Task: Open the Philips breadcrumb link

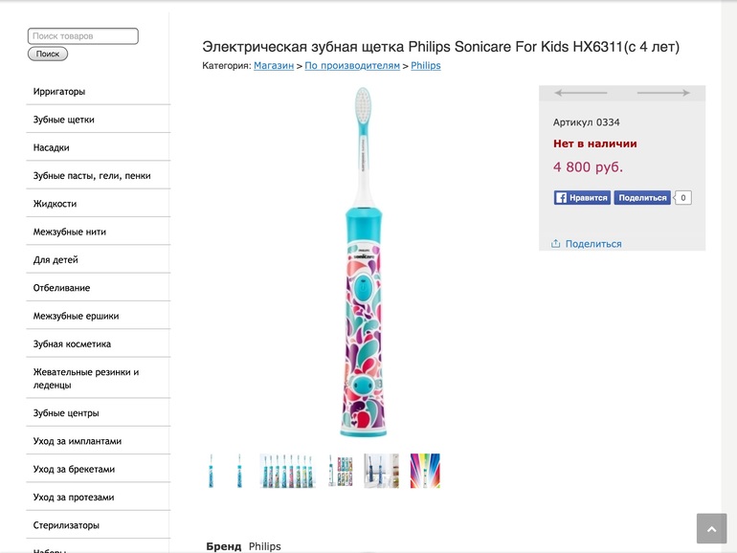Action: 426,66
